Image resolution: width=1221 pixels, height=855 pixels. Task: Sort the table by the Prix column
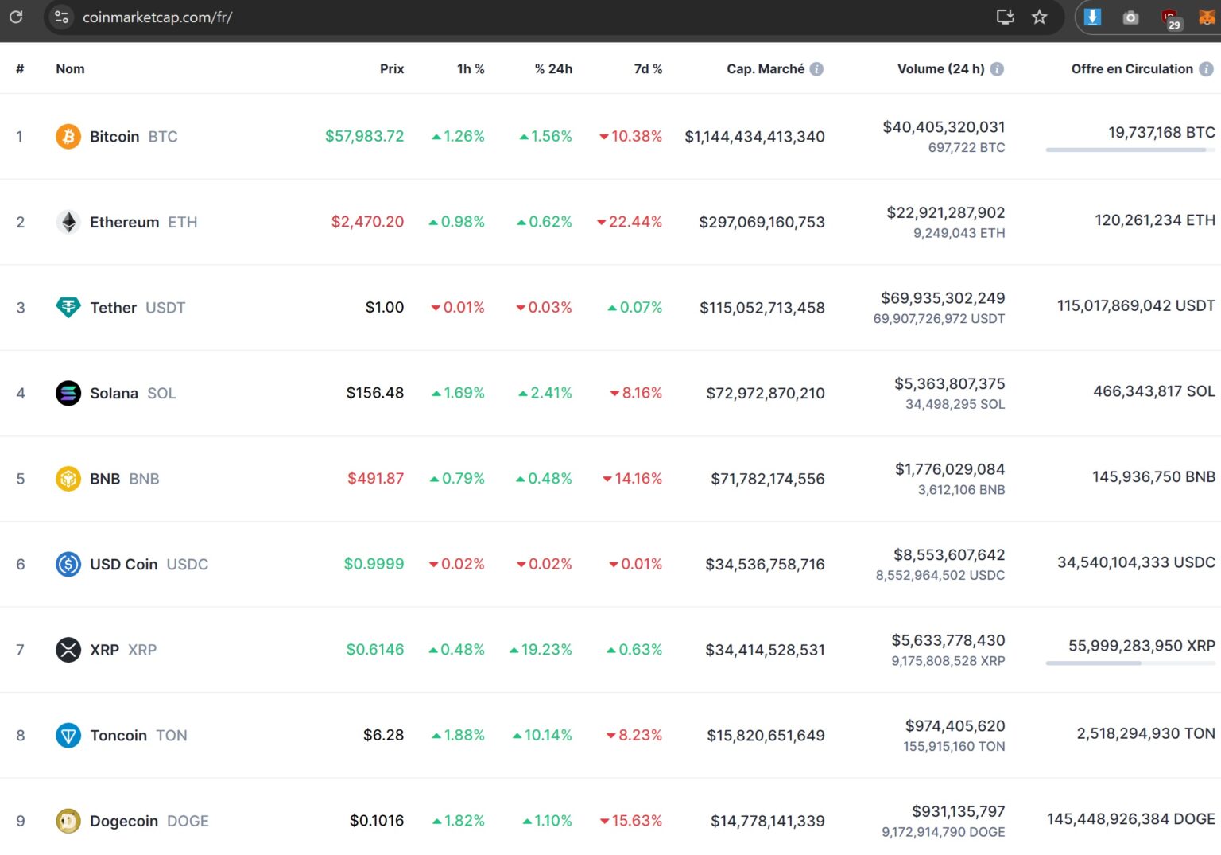tap(391, 69)
